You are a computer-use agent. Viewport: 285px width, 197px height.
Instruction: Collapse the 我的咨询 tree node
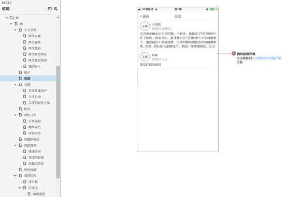(x=16, y=145)
